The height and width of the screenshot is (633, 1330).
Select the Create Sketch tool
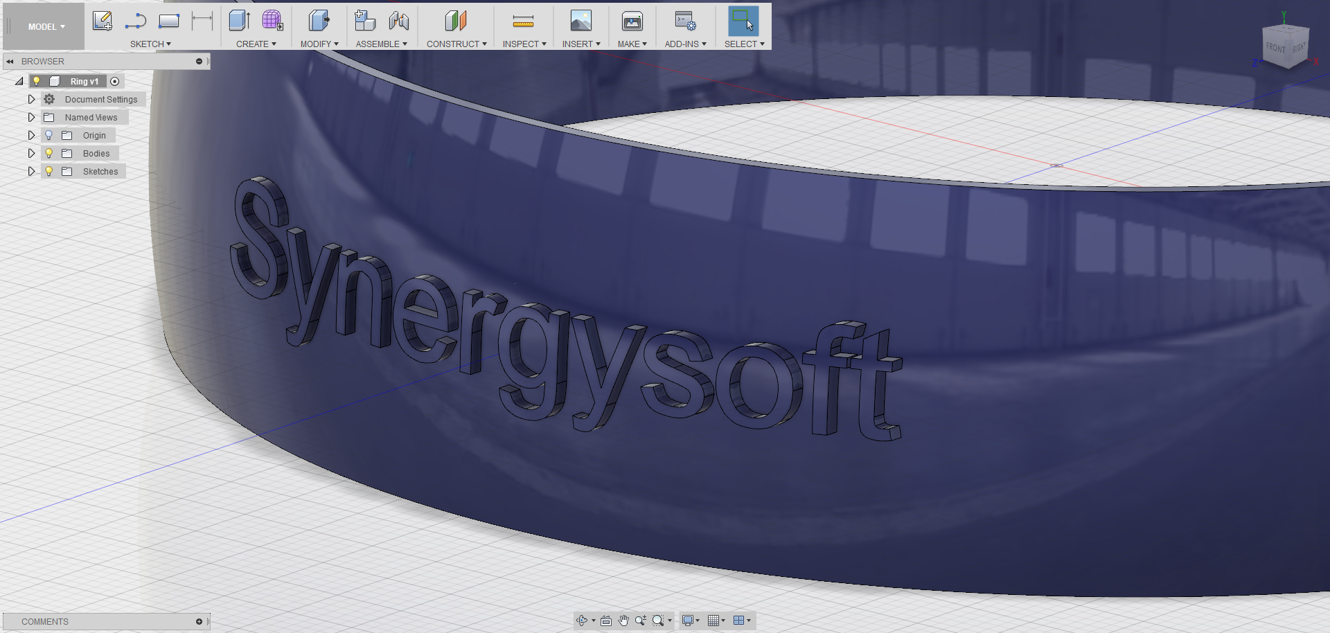tap(103, 21)
